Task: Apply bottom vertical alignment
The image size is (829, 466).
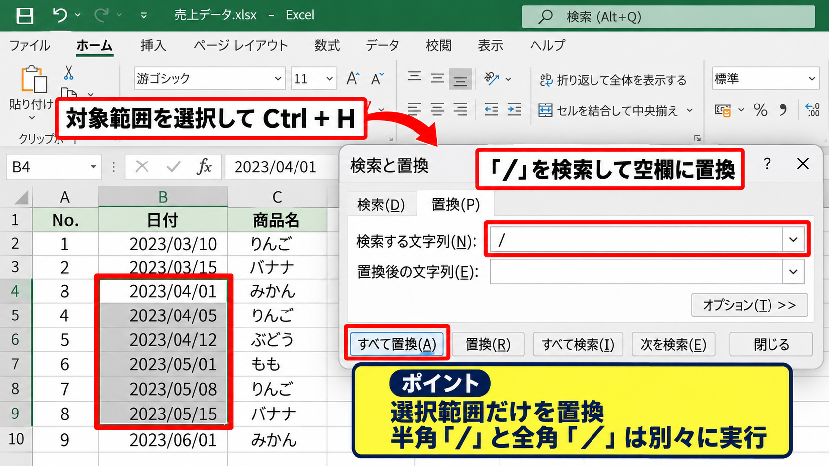Action: pos(460,79)
